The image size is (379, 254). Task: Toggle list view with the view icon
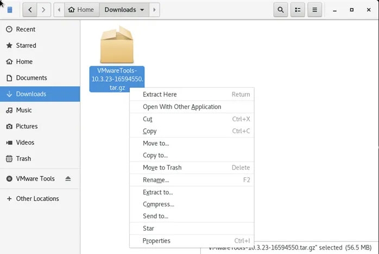coord(298,10)
